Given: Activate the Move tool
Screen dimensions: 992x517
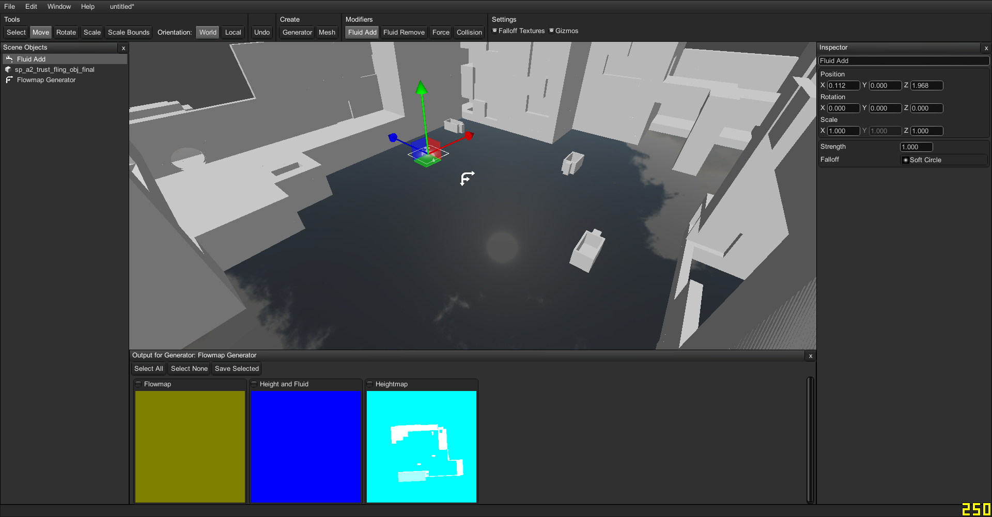Looking at the screenshot, I should coord(41,33).
